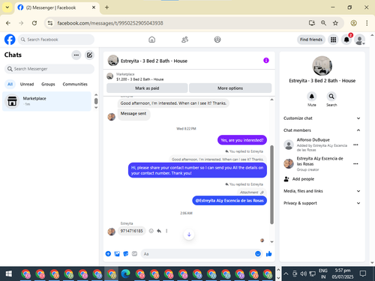Click the 'Yes, are you interested?' message bubble

(x=242, y=140)
